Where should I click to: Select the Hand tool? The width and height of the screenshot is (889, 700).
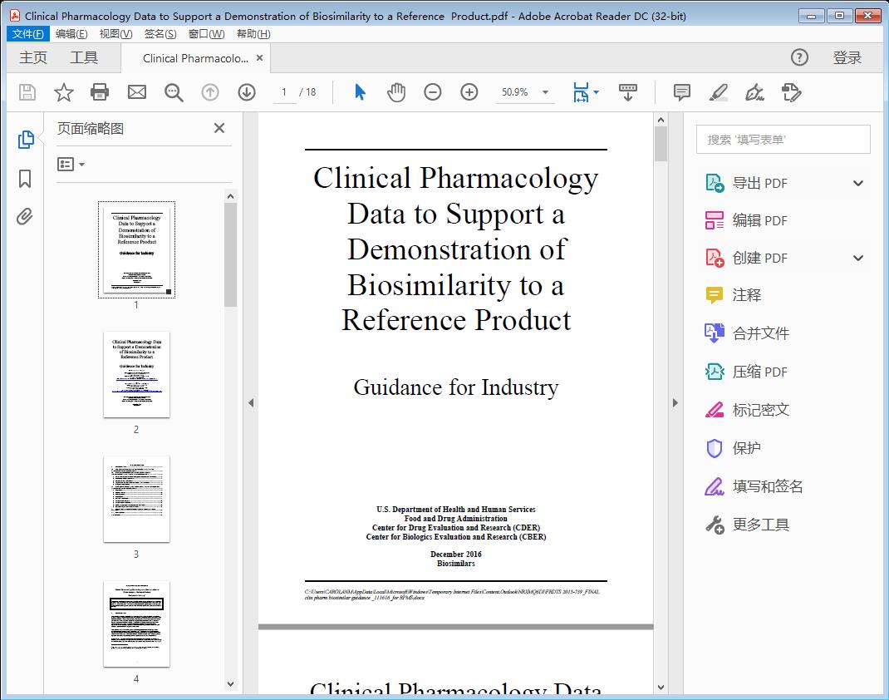click(x=396, y=92)
